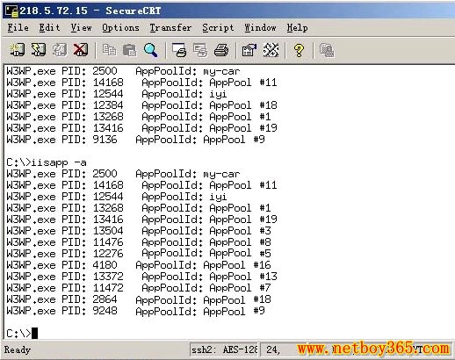Click the grayed Reconnect toolbar icon

(x=60, y=50)
